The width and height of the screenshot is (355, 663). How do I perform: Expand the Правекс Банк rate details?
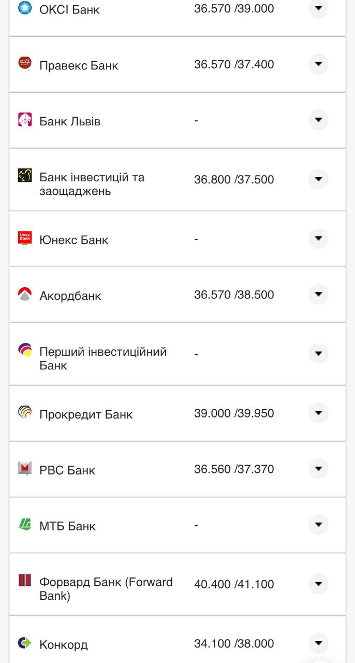pos(318,64)
